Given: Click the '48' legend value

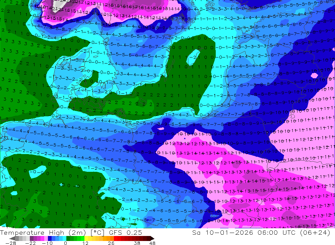Looking at the screenshot, I should click(x=152, y=243).
